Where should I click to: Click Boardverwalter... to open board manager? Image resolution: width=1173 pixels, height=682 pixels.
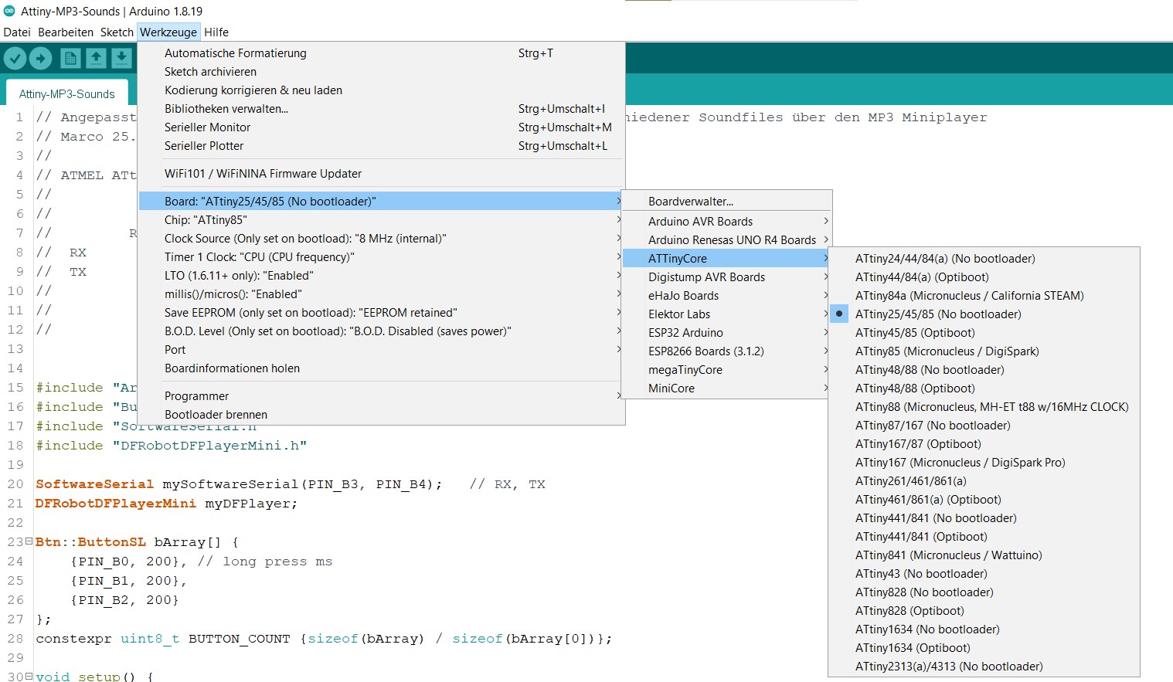pos(690,202)
